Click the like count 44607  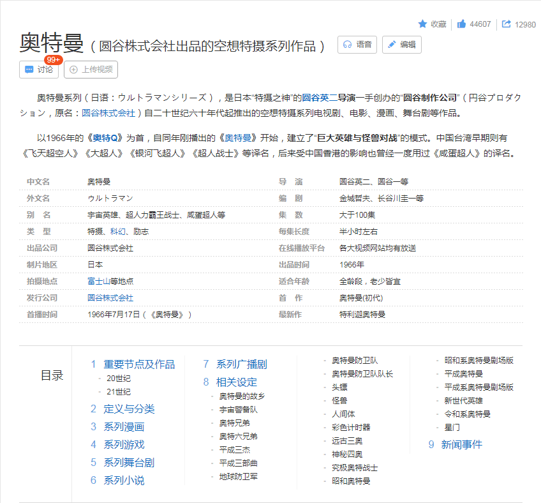point(480,24)
